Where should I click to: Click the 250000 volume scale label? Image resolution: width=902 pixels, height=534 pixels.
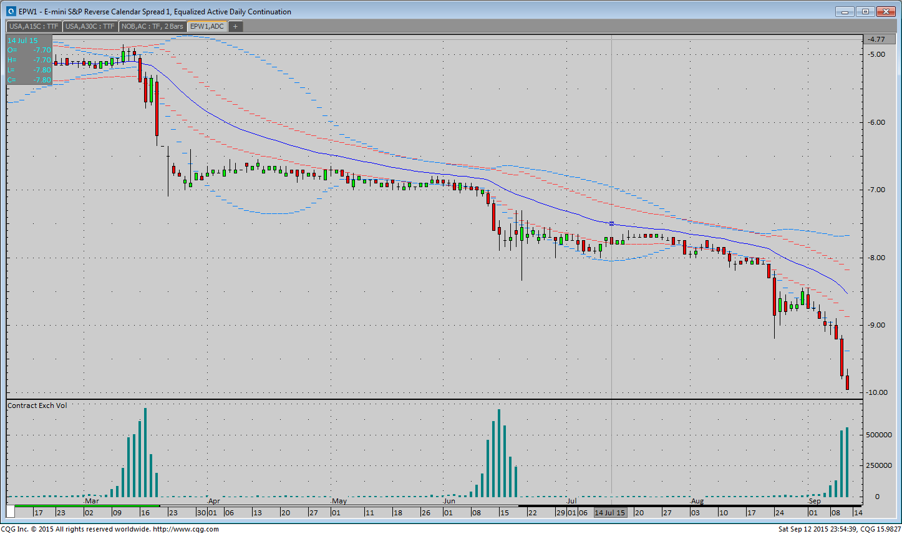click(879, 465)
